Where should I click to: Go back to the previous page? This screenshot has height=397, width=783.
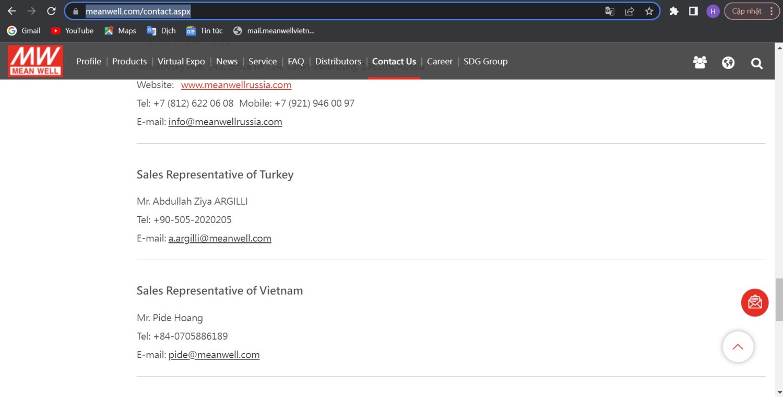pyautogui.click(x=11, y=11)
